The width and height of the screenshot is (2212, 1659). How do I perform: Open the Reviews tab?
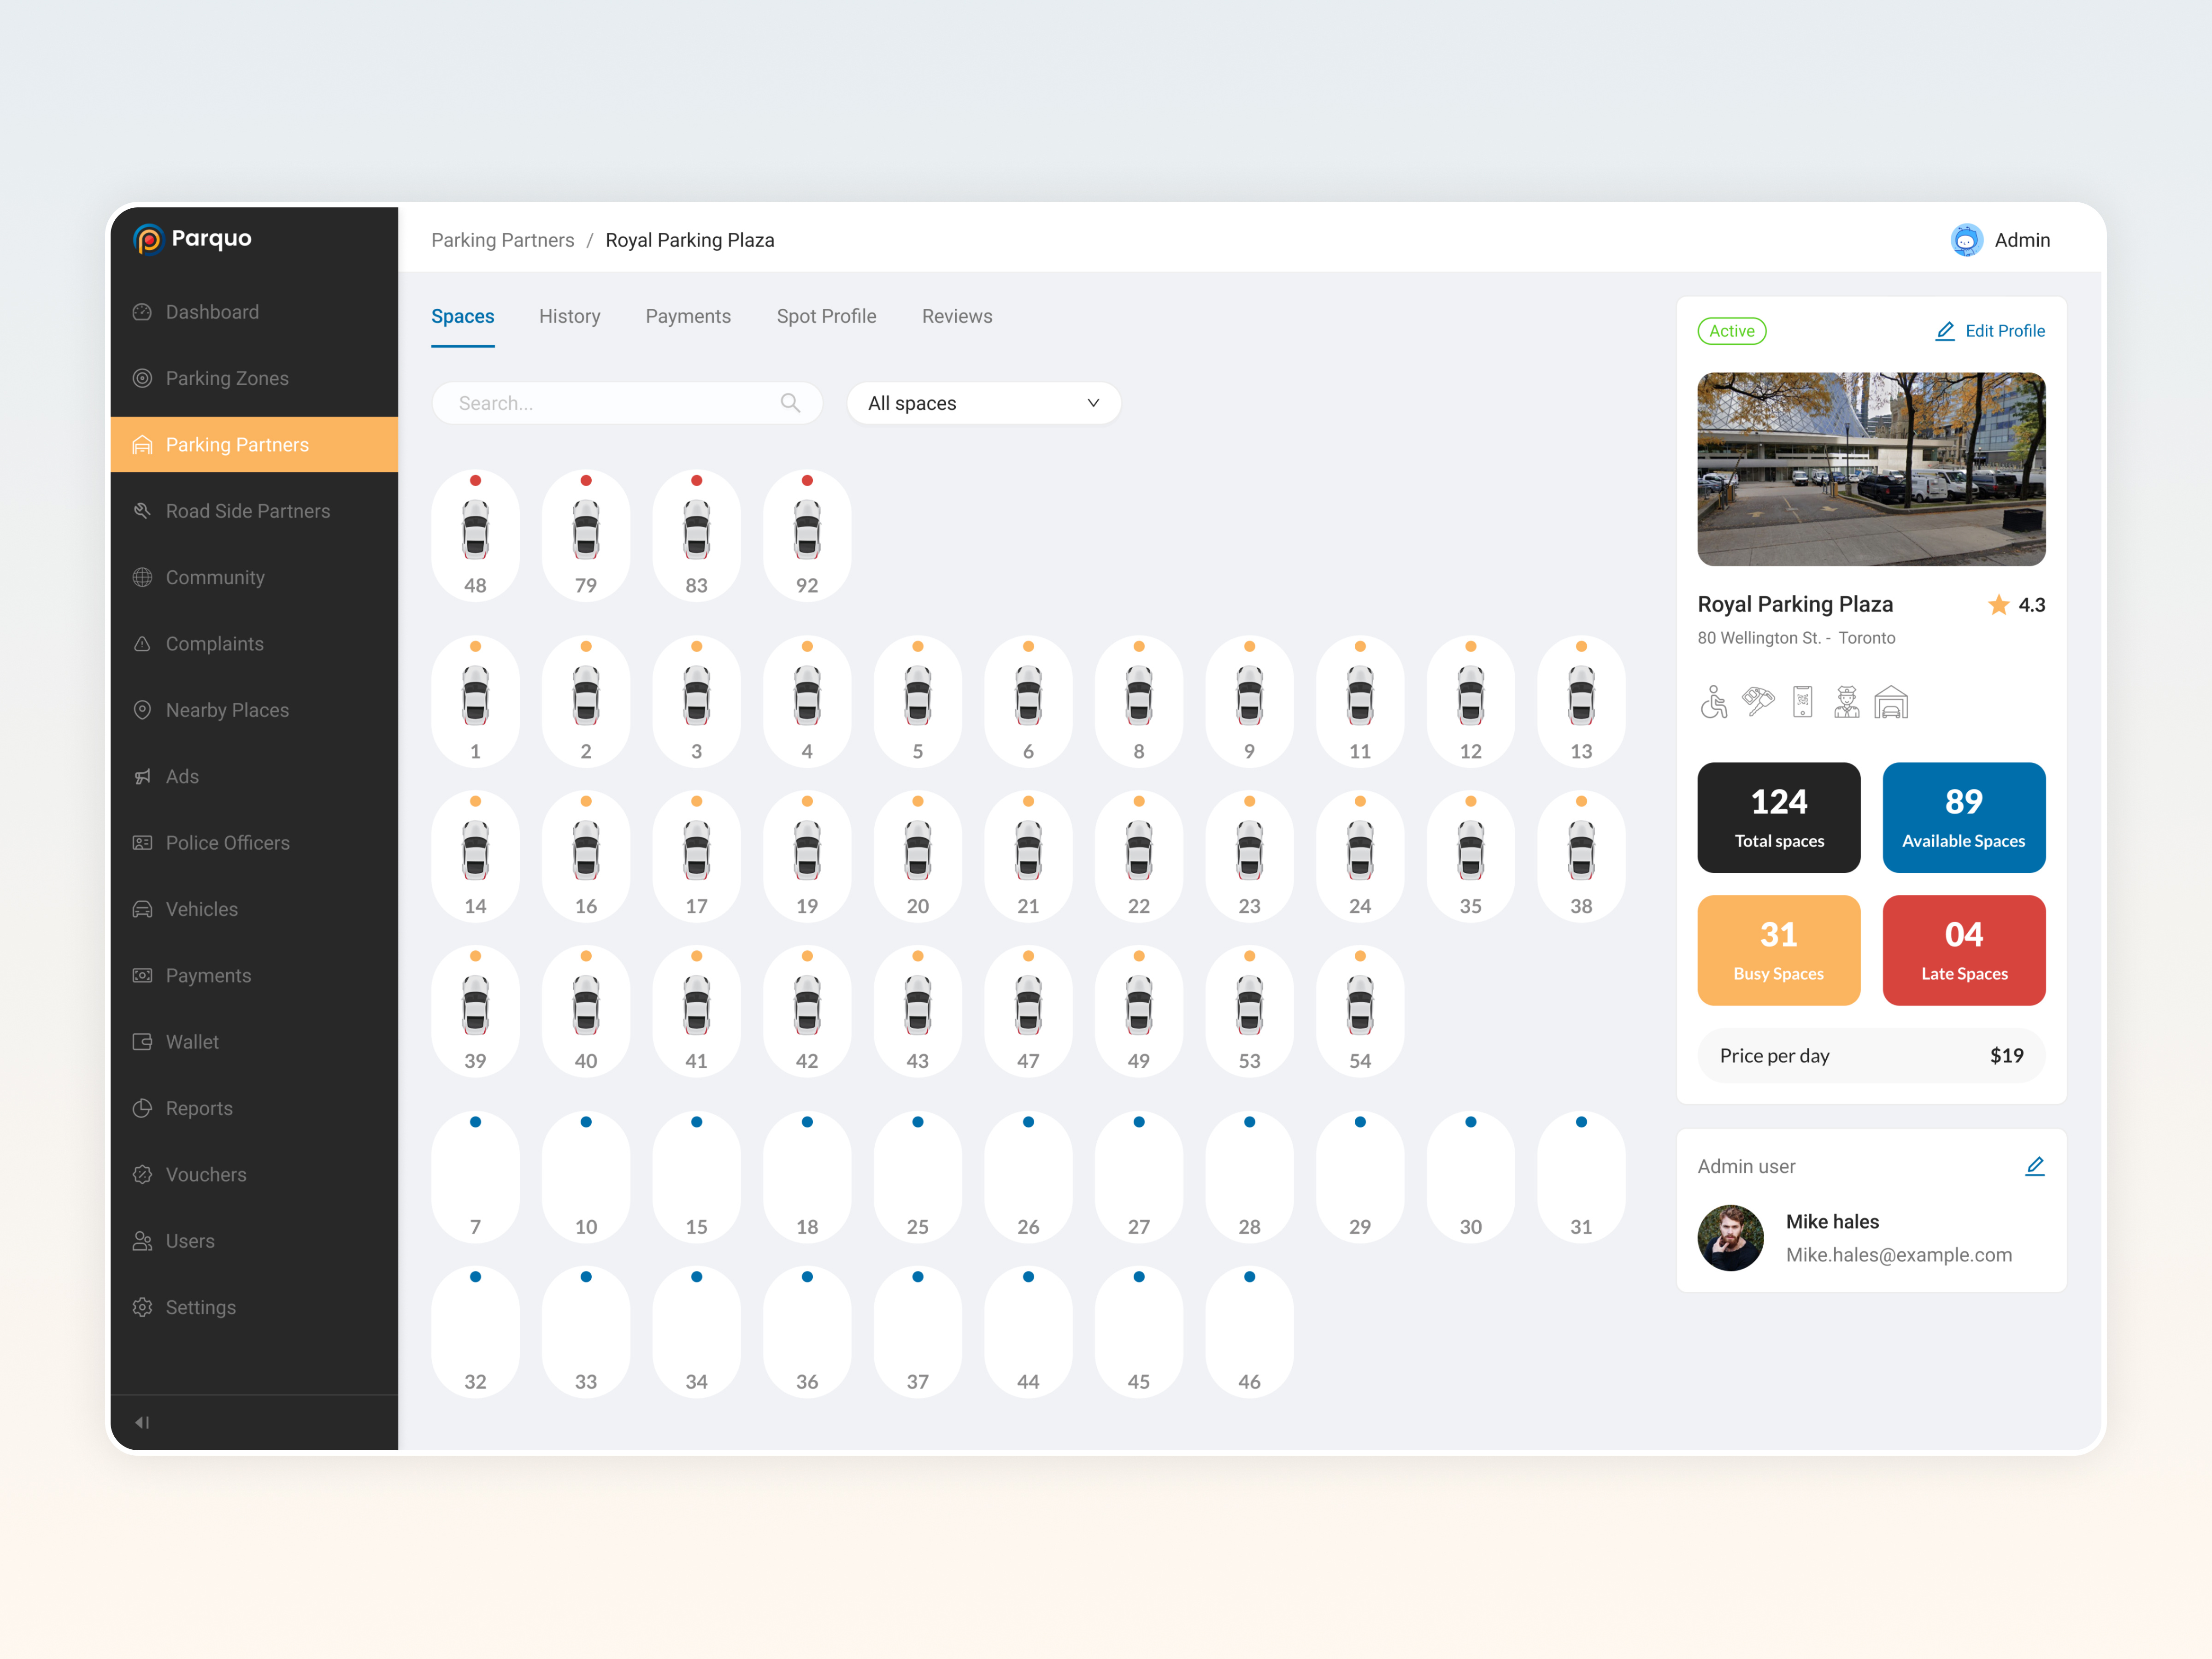(x=956, y=316)
